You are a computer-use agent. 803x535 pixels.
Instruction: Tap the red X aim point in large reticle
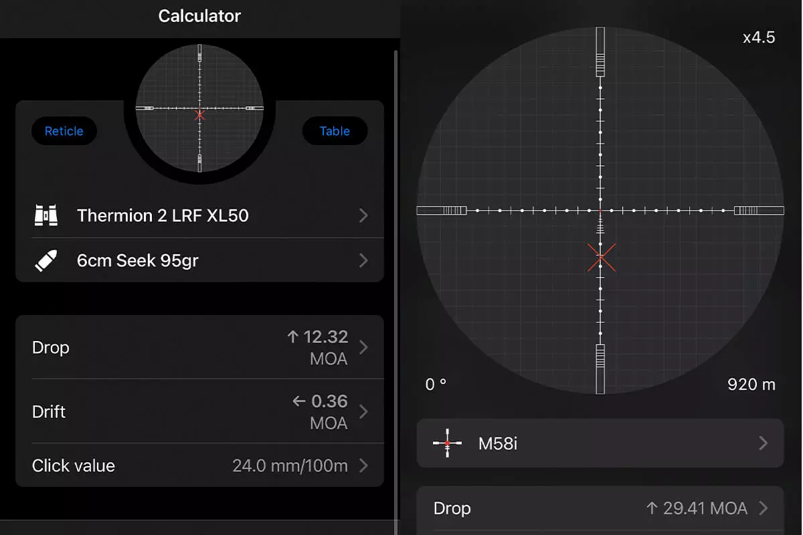pyautogui.click(x=601, y=257)
